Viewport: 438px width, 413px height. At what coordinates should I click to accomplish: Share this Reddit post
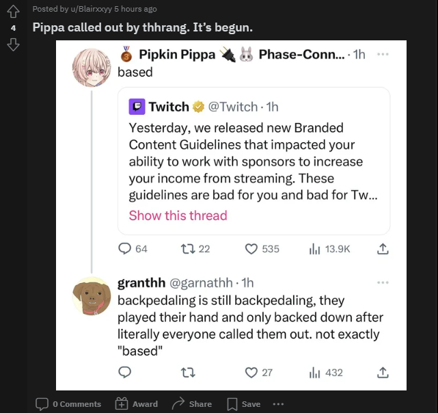click(191, 404)
